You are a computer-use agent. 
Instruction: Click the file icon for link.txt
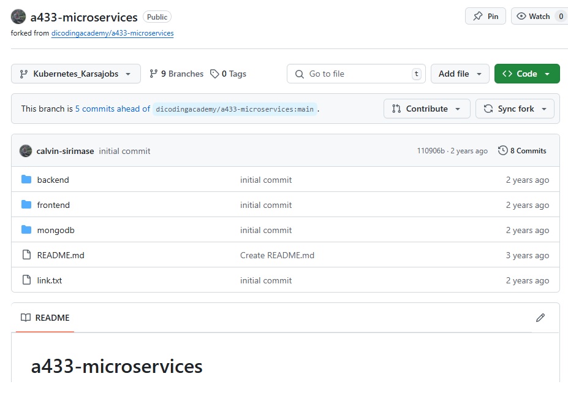click(x=26, y=280)
